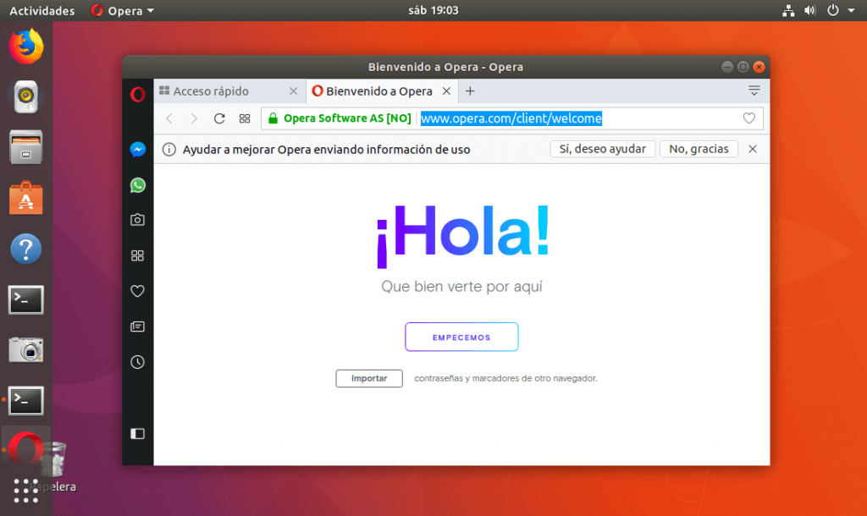867x516 pixels.
Task: Open bookmarks via the heart sidebar icon
Action: (x=137, y=291)
